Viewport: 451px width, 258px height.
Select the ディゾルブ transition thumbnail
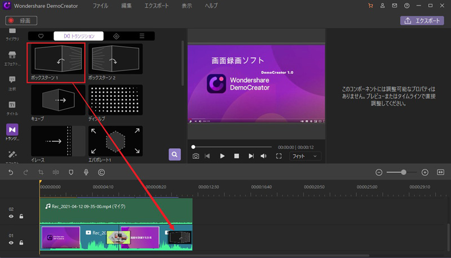coord(116,100)
